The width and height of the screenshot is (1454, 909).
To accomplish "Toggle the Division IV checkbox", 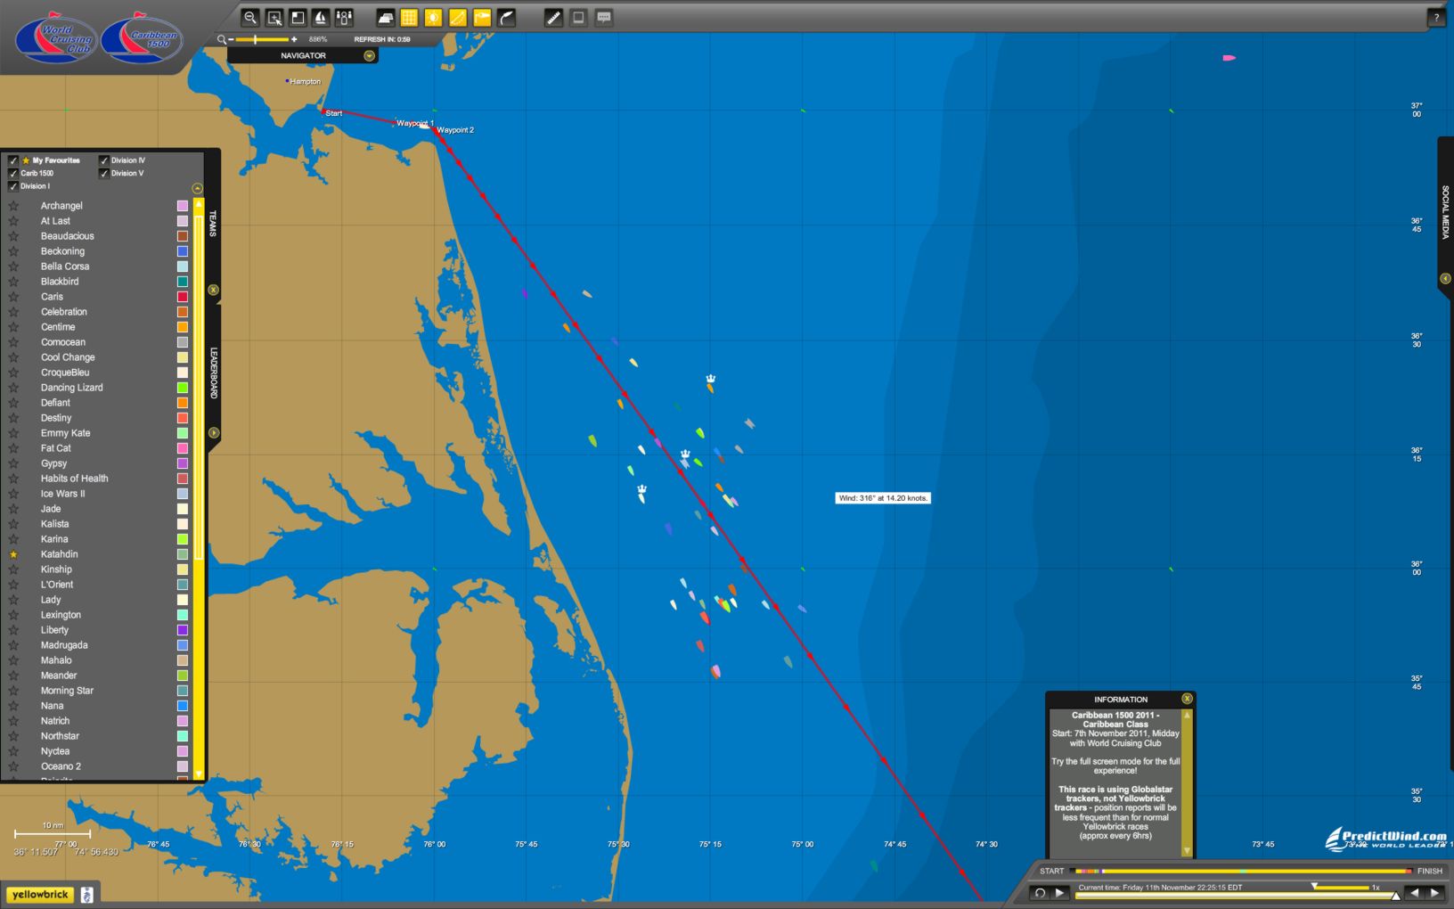I will point(104,160).
